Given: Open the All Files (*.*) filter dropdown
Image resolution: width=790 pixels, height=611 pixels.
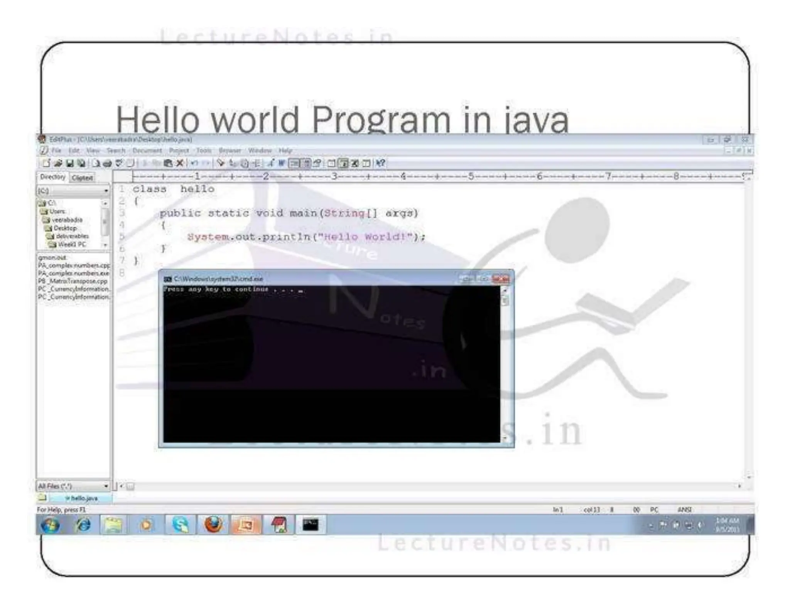Looking at the screenshot, I should click(106, 486).
